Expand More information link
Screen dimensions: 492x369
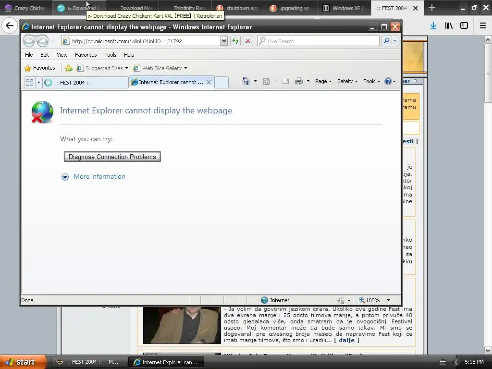pos(99,176)
